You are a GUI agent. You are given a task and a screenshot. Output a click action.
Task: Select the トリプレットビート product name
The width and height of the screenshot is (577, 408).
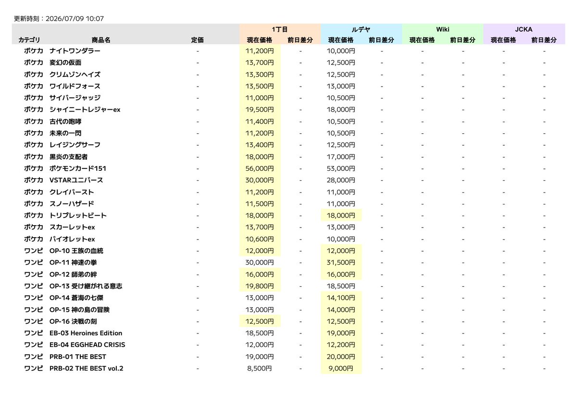(x=78, y=216)
